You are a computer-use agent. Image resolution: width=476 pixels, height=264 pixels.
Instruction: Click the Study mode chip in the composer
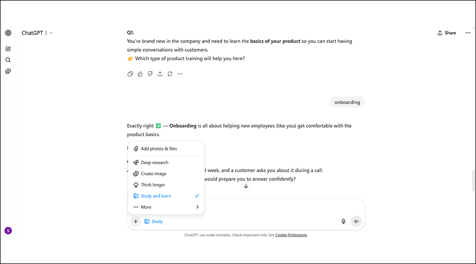(x=154, y=221)
